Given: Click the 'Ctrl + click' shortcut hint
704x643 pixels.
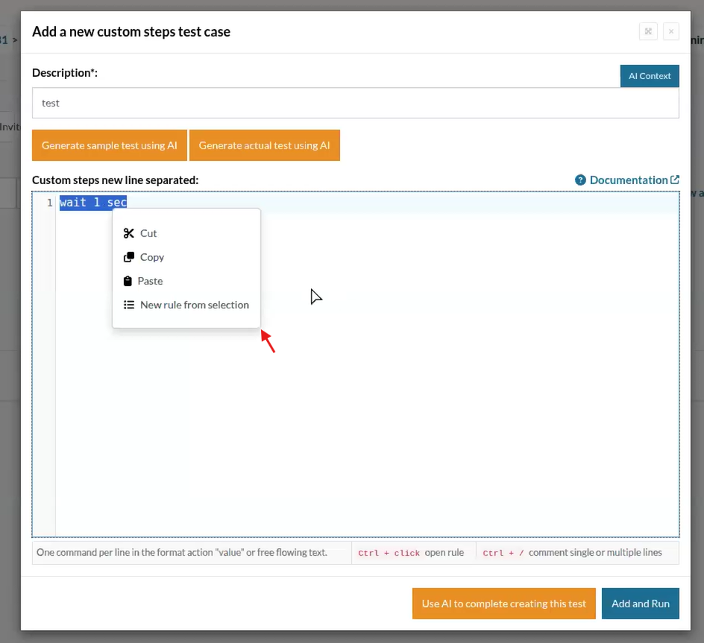Looking at the screenshot, I should 389,553.
